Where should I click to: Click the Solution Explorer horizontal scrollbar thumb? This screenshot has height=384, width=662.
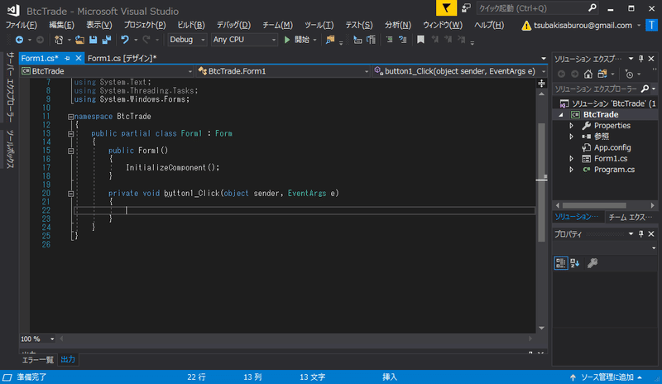pos(594,206)
